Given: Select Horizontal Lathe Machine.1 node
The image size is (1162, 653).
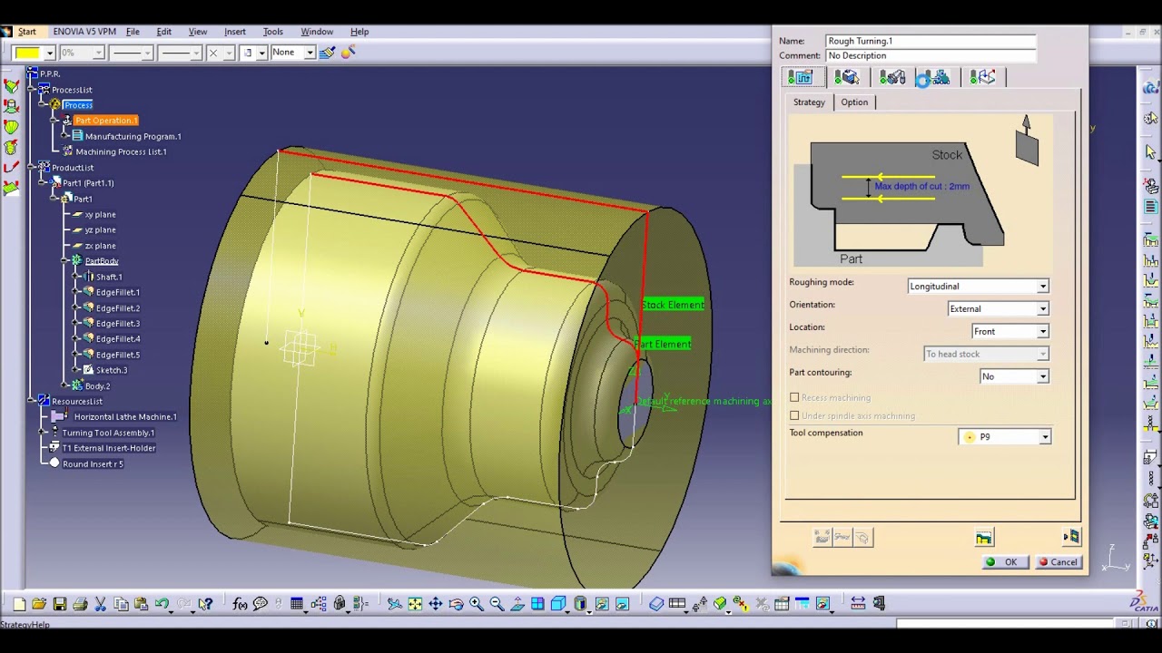Looking at the screenshot, I should [x=125, y=417].
